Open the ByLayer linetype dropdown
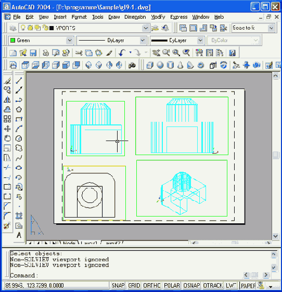Viewport: 282px width, 292px height. (143, 41)
